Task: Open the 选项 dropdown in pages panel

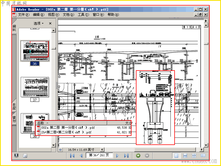Action: point(38,23)
